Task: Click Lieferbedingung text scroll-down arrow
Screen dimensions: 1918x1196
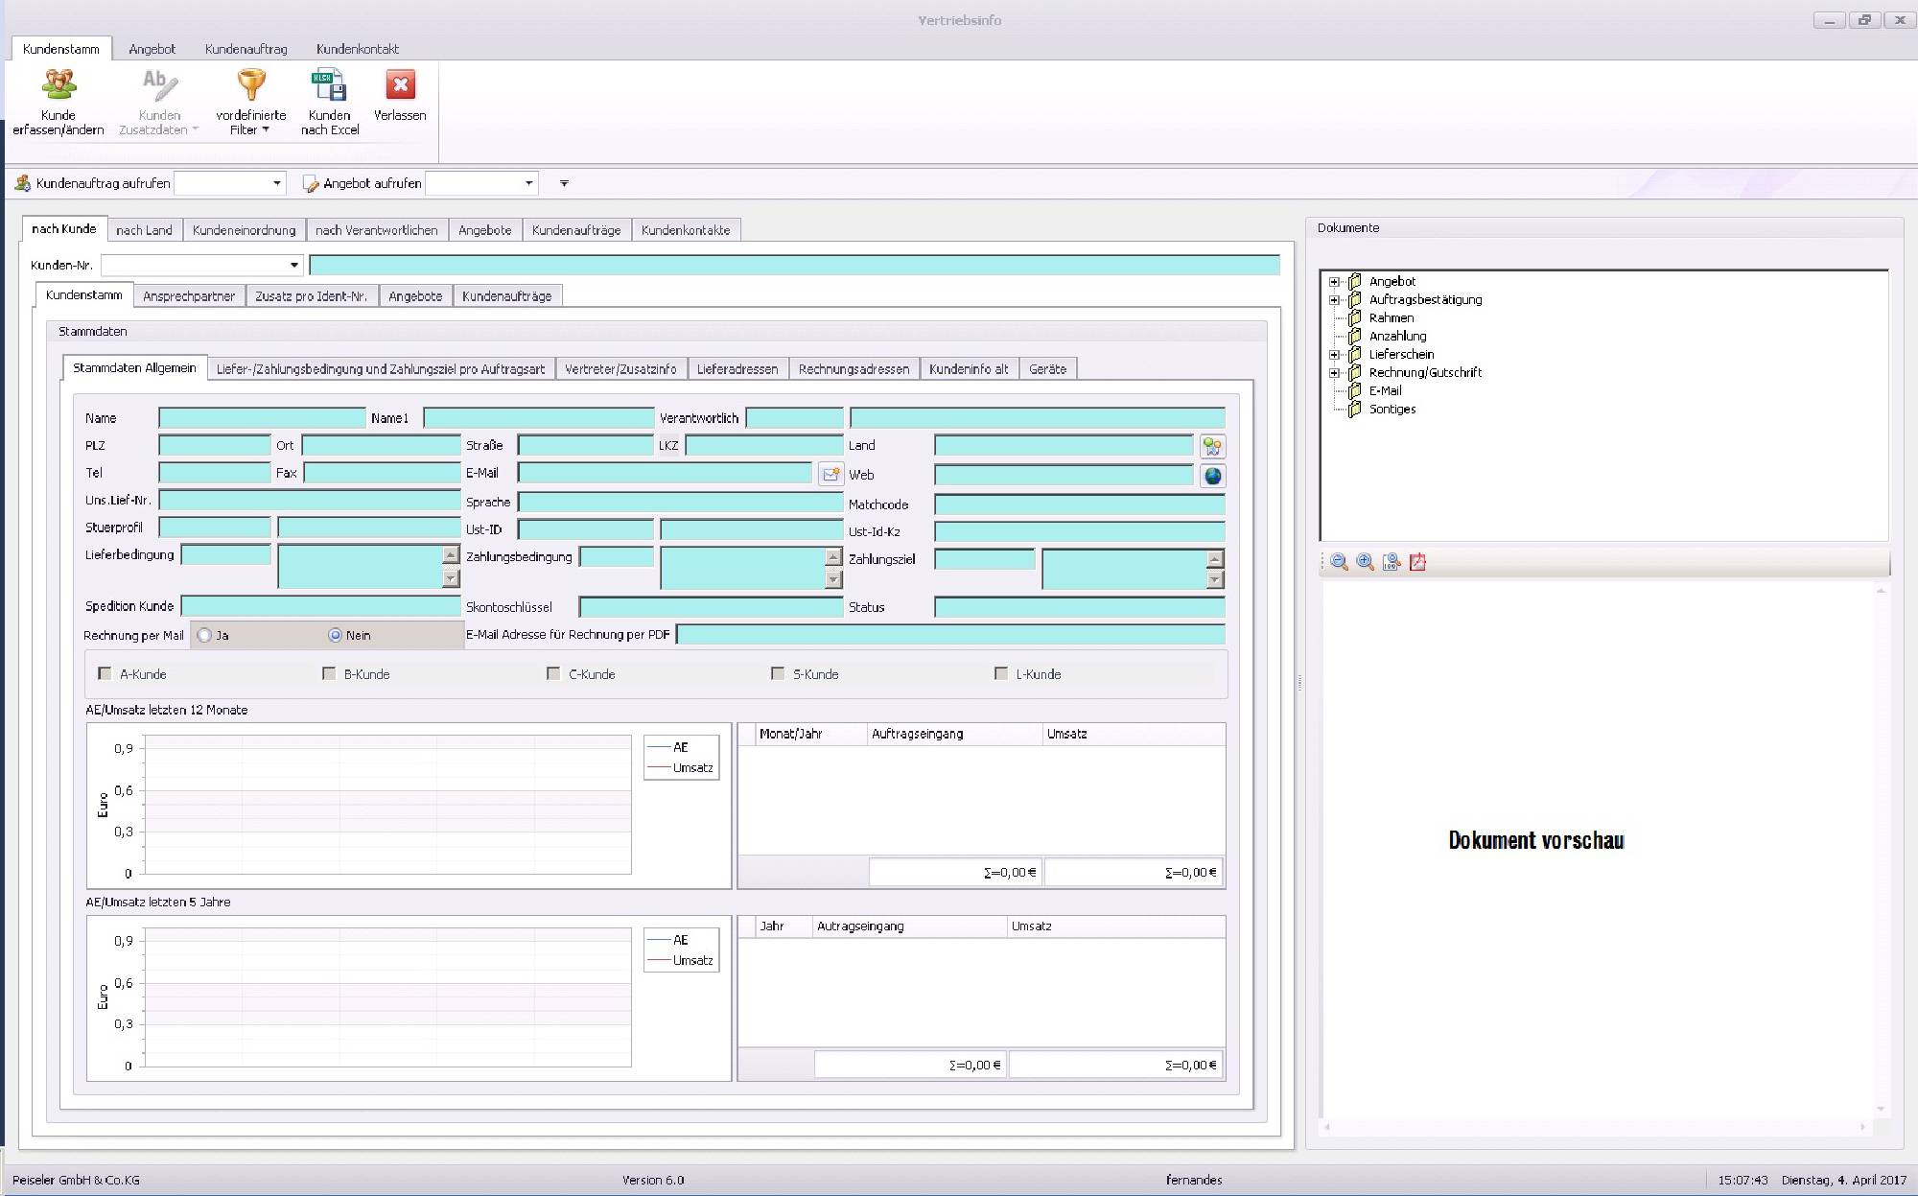Action: point(451,578)
